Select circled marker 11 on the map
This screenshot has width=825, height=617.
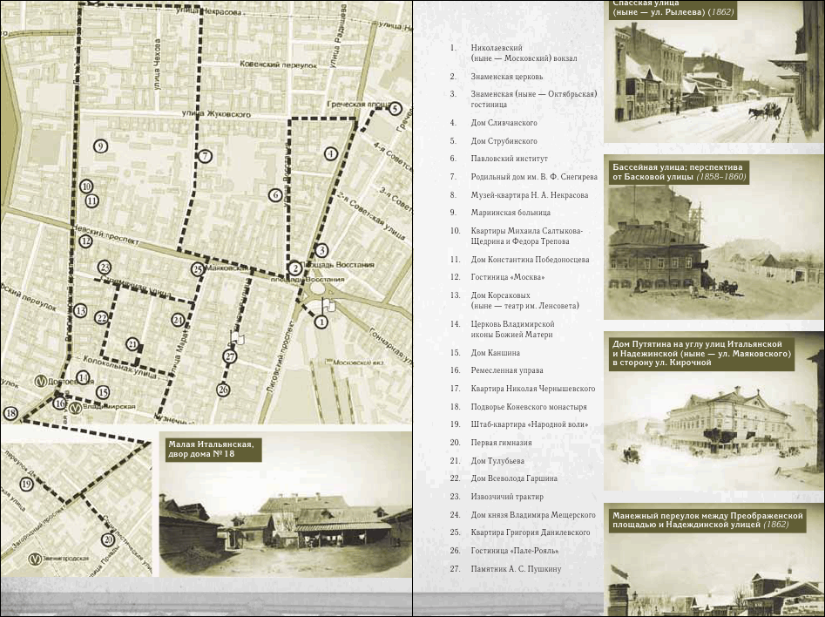pos(92,200)
